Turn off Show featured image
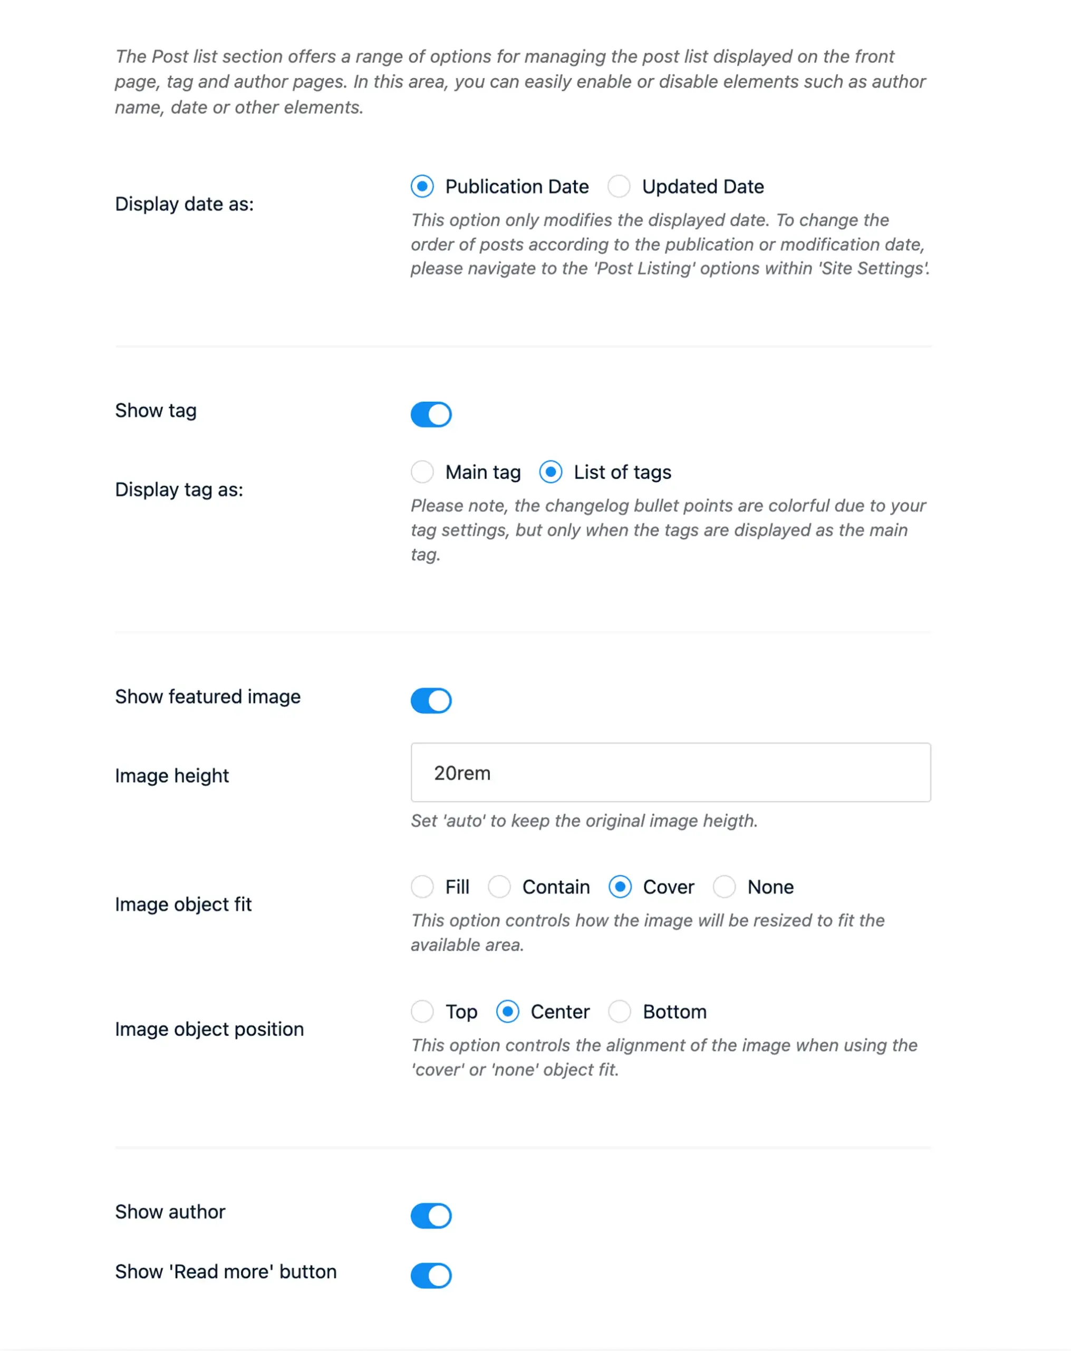 pyautogui.click(x=431, y=700)
